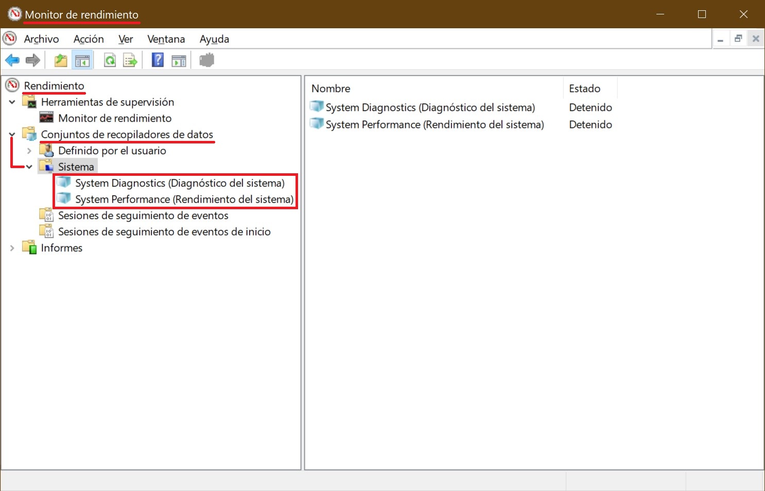Collapse the Conjuntos de recopiladores de datos node
The image size is (765, 491).
[x=12, y=134]
